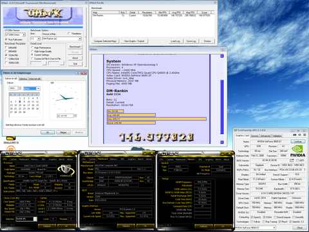Image resolution: width=309 pixels, height=232 pixels.
Task: Toggle the Run Fullscreen checkbox
Action: point(6,39)
